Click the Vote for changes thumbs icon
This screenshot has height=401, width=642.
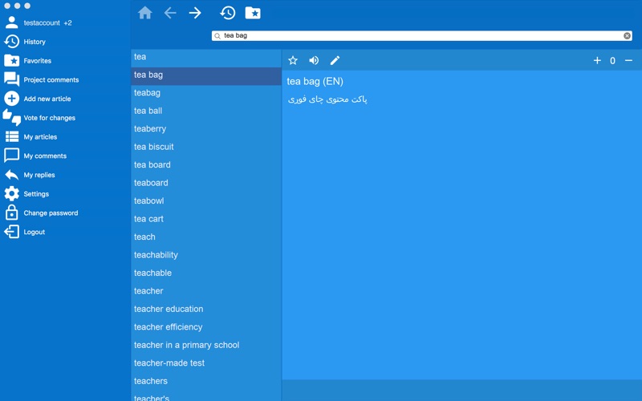(11, 117)
